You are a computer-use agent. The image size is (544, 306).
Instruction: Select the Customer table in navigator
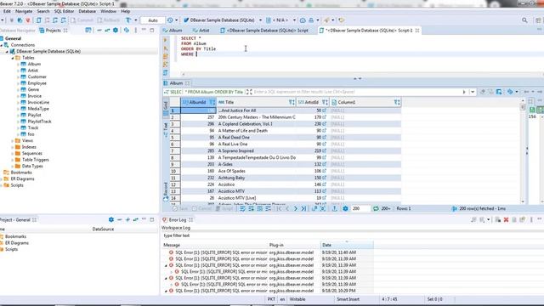[37, 76]
